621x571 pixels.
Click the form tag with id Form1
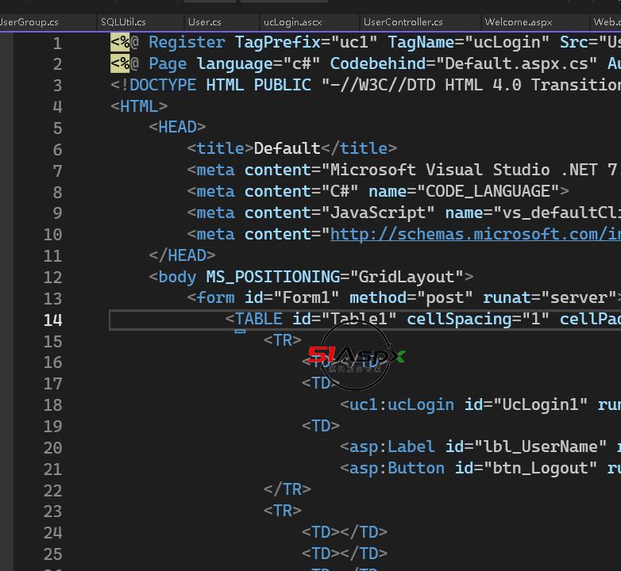215,298
